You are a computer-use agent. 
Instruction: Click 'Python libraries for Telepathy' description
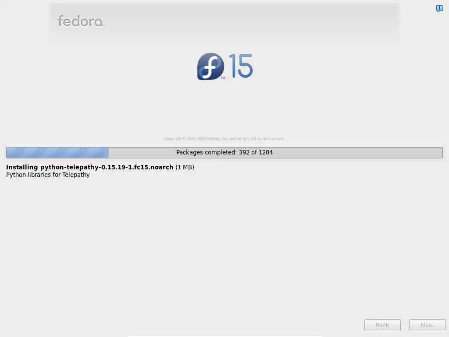point(48,175)
